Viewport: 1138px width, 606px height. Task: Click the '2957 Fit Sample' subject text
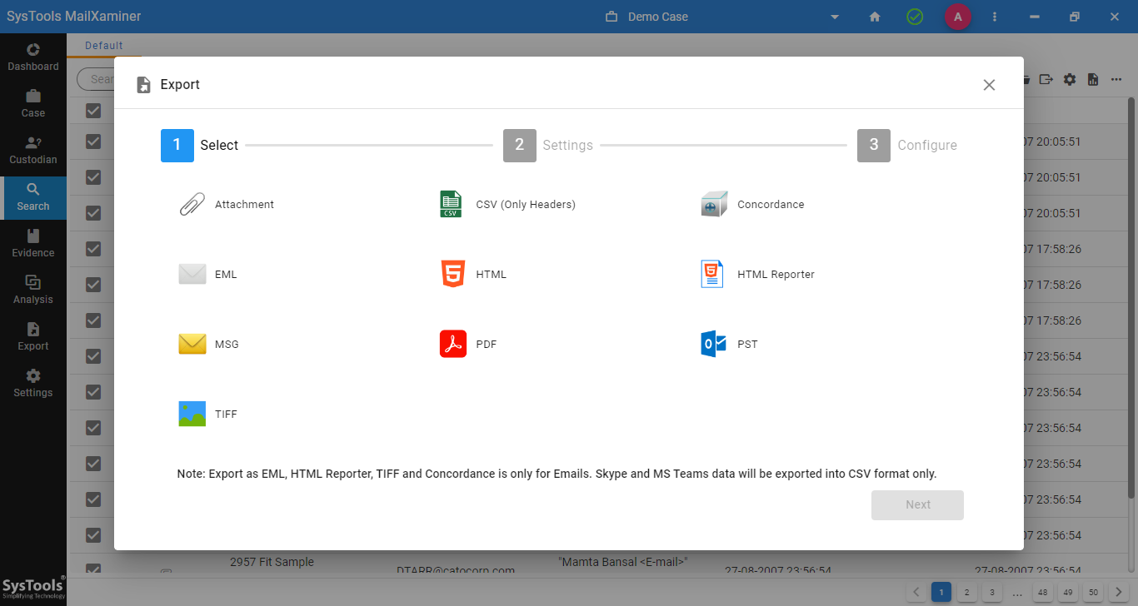[x=272, y=562]
